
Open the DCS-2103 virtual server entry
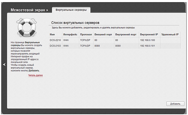click(x=55, y=46)
